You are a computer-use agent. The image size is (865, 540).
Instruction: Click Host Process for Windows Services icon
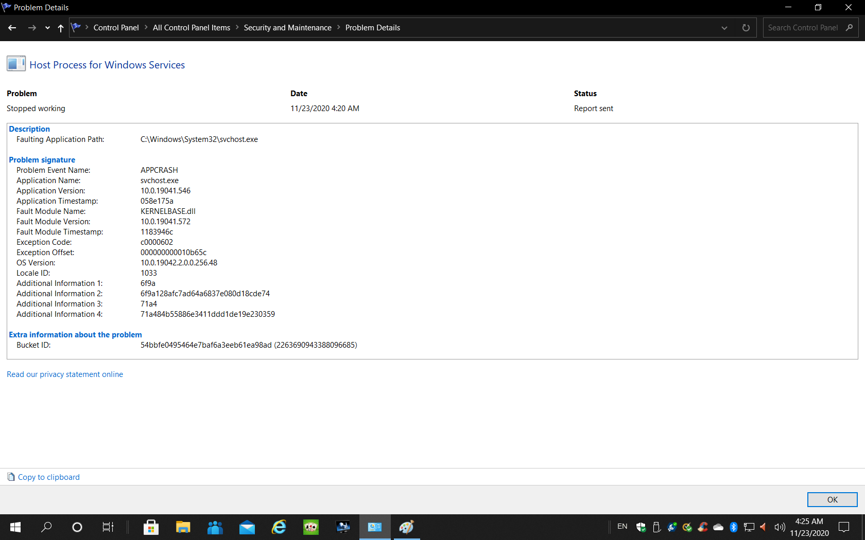coord(16,64)
